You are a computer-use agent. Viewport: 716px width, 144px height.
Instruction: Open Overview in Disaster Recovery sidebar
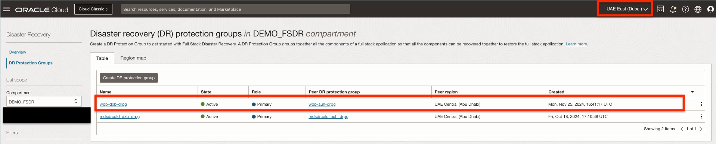(x=18, y=52)
